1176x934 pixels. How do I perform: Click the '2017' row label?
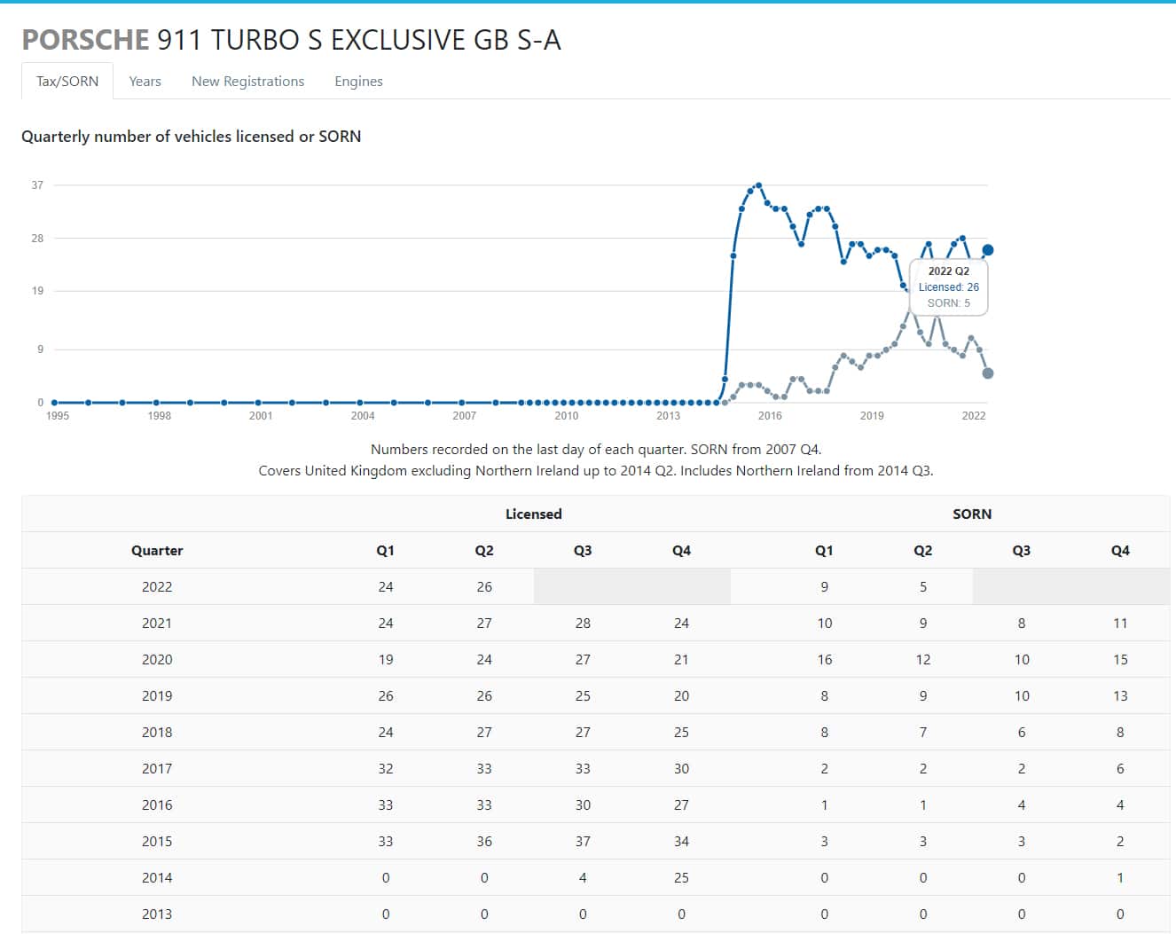(x=157, y=768)
